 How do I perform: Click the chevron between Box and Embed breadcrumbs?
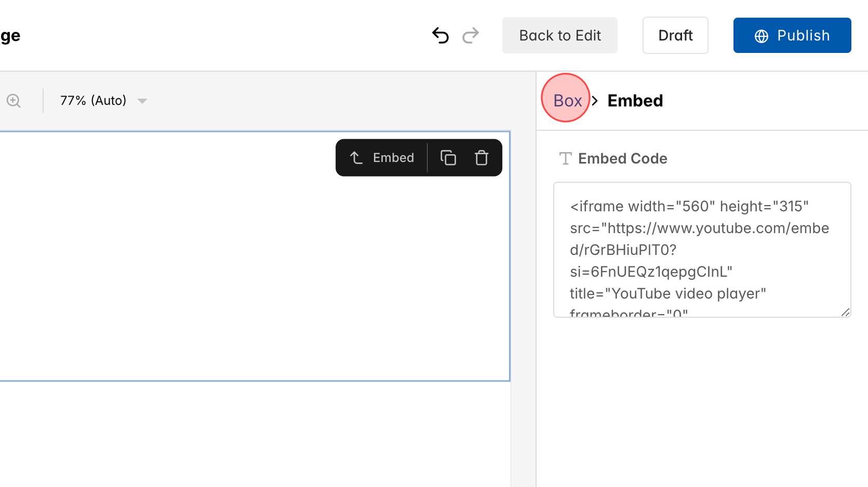(x=594, y=100)
